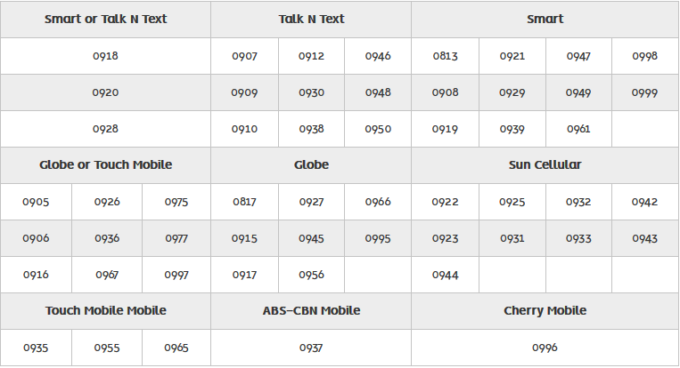Click the 0817 Globe prefix cell
This screenshot has width=680, height=368.
pos(244,202)
